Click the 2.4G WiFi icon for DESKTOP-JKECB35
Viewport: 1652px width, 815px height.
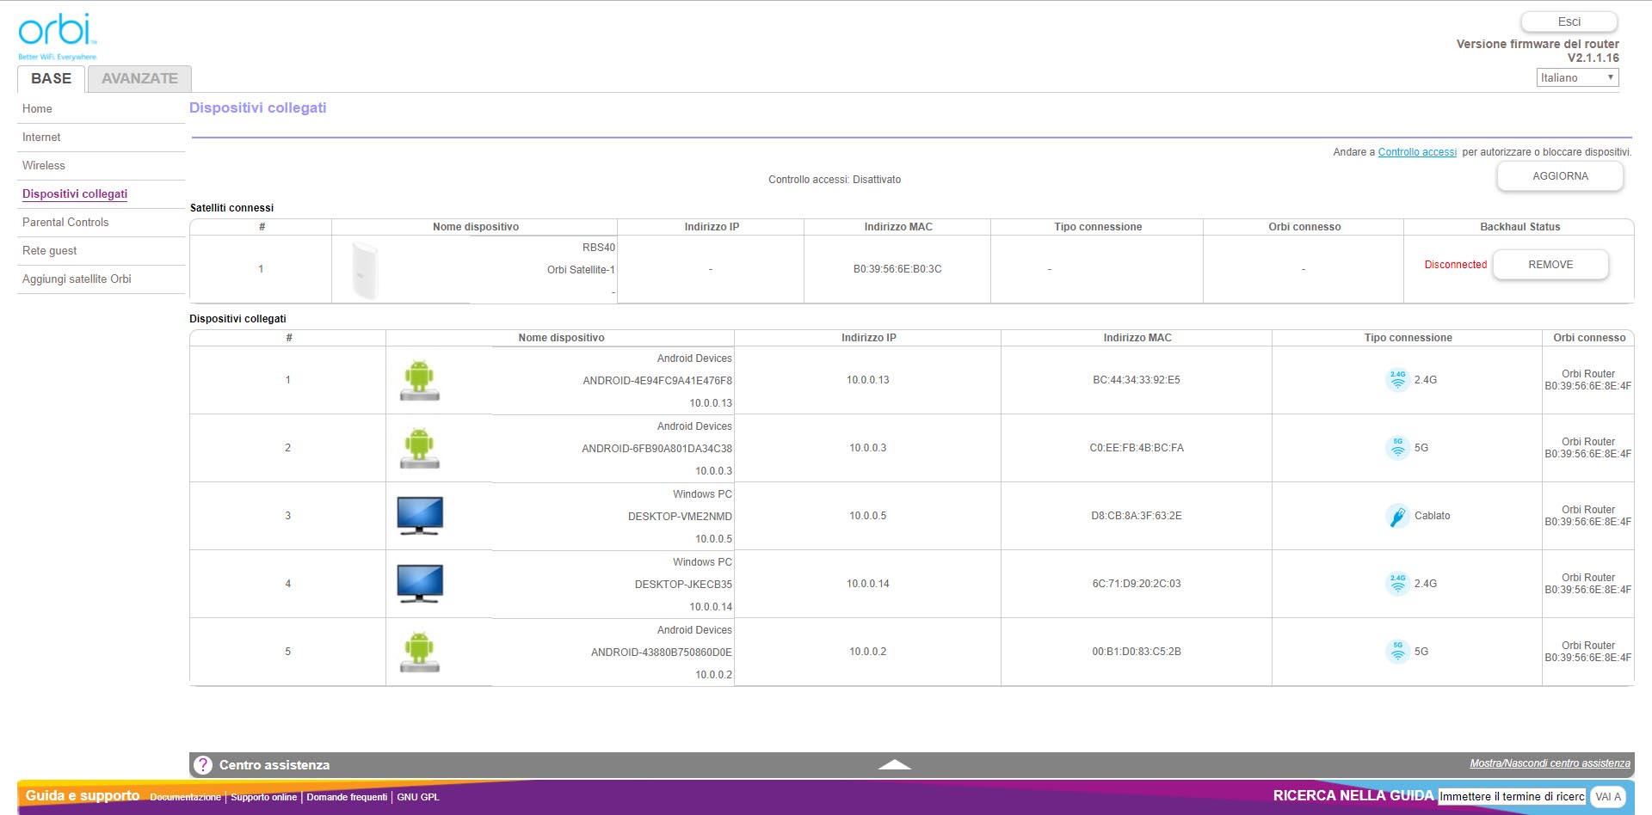(1397, 584)
